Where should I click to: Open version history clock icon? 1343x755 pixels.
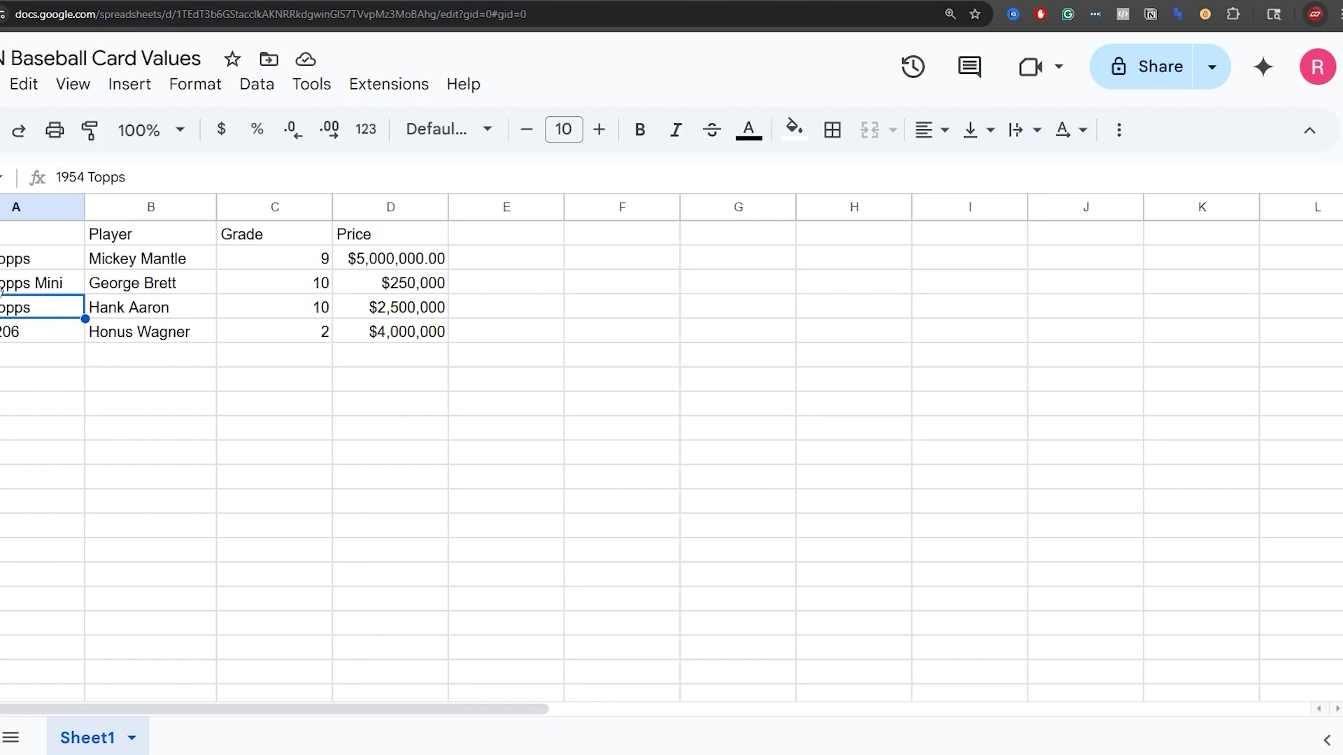click(x=913, y=67)
